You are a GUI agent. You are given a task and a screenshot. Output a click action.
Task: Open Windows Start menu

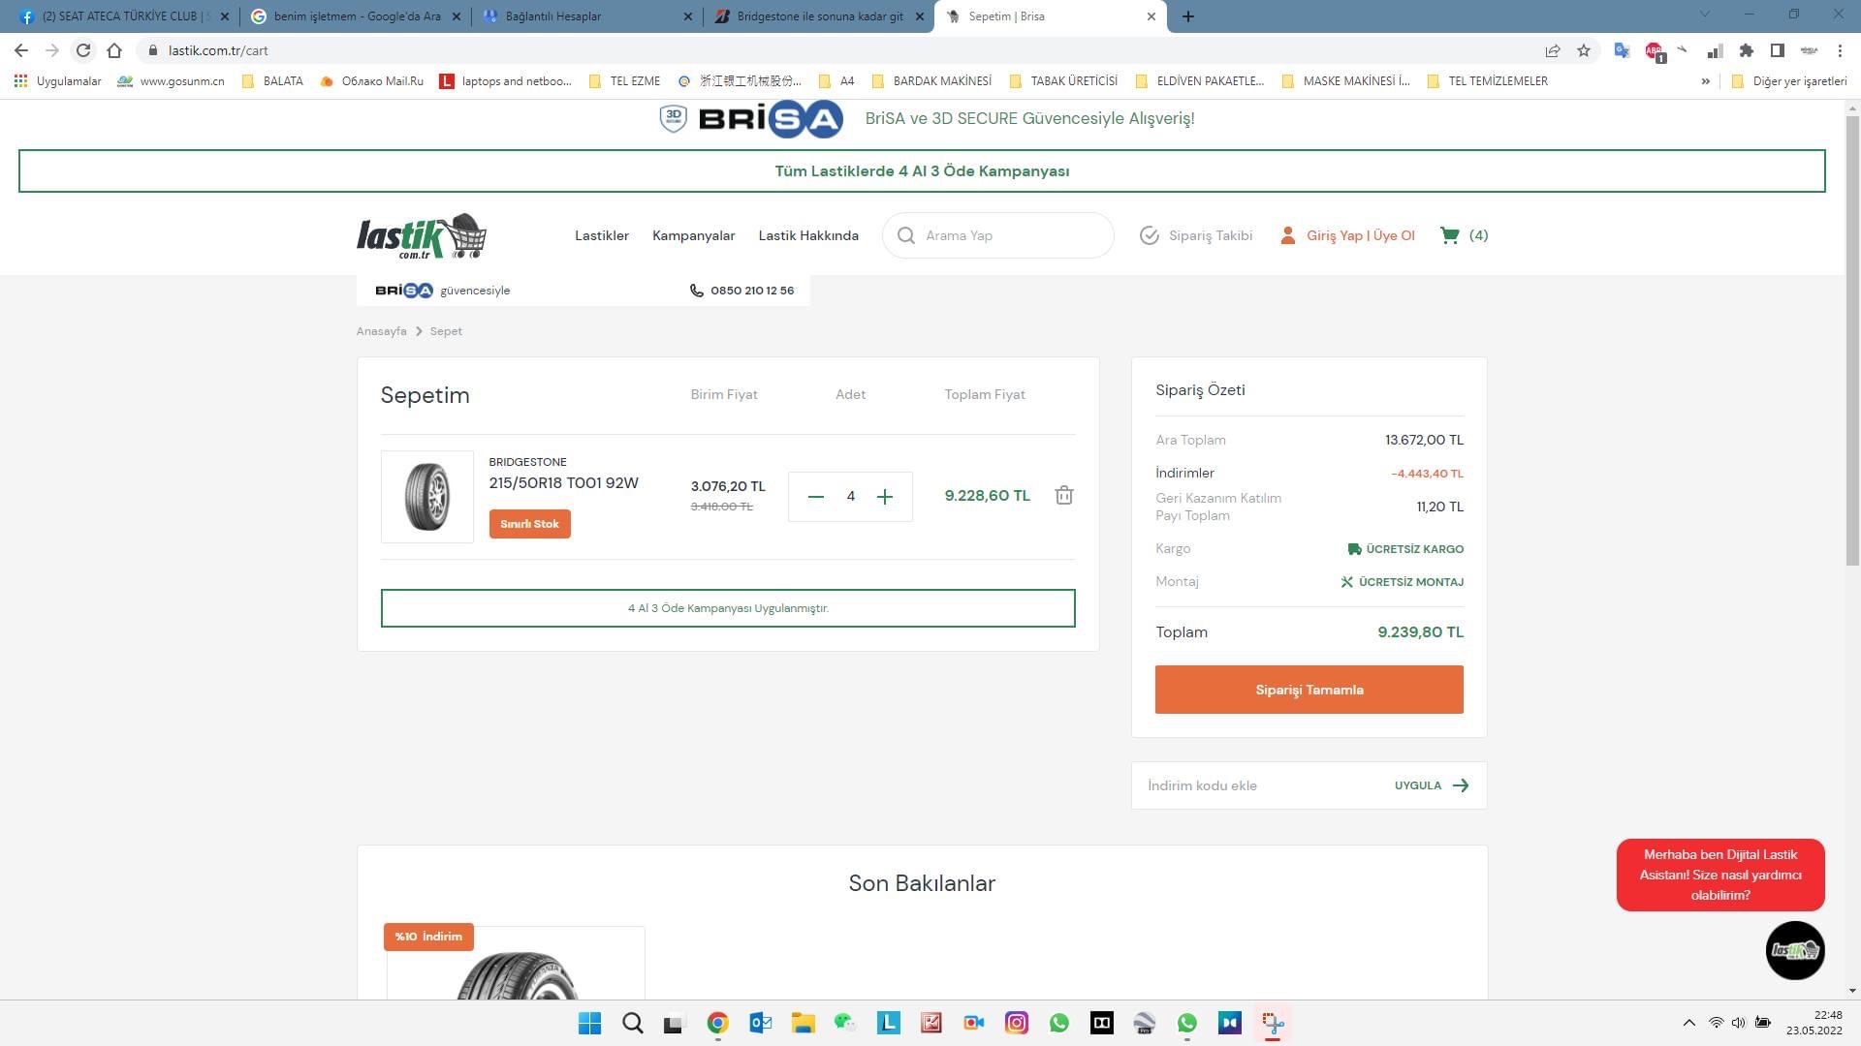[589, 1023]
